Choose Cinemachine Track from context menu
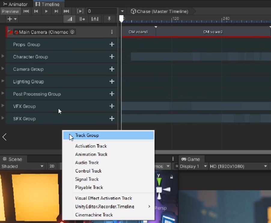Viewport: 271px width, 223px height. pos(94,215)
